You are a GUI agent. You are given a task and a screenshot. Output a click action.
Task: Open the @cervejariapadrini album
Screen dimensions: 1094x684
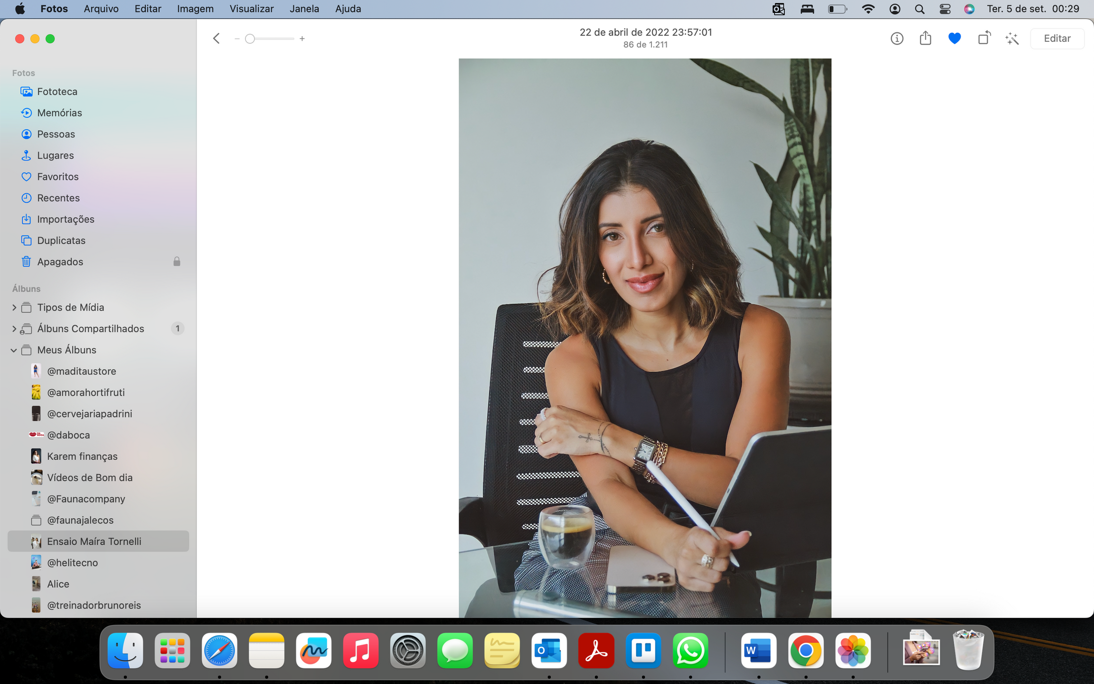point(98,414)
